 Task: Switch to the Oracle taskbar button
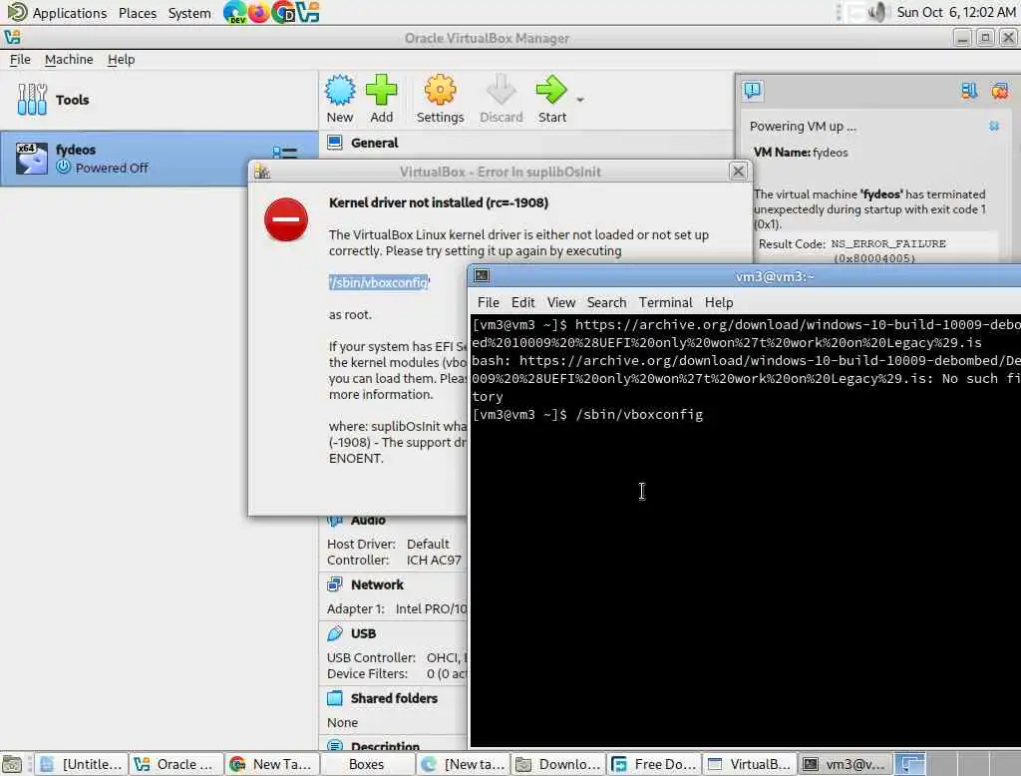click(x=176, y=764)
